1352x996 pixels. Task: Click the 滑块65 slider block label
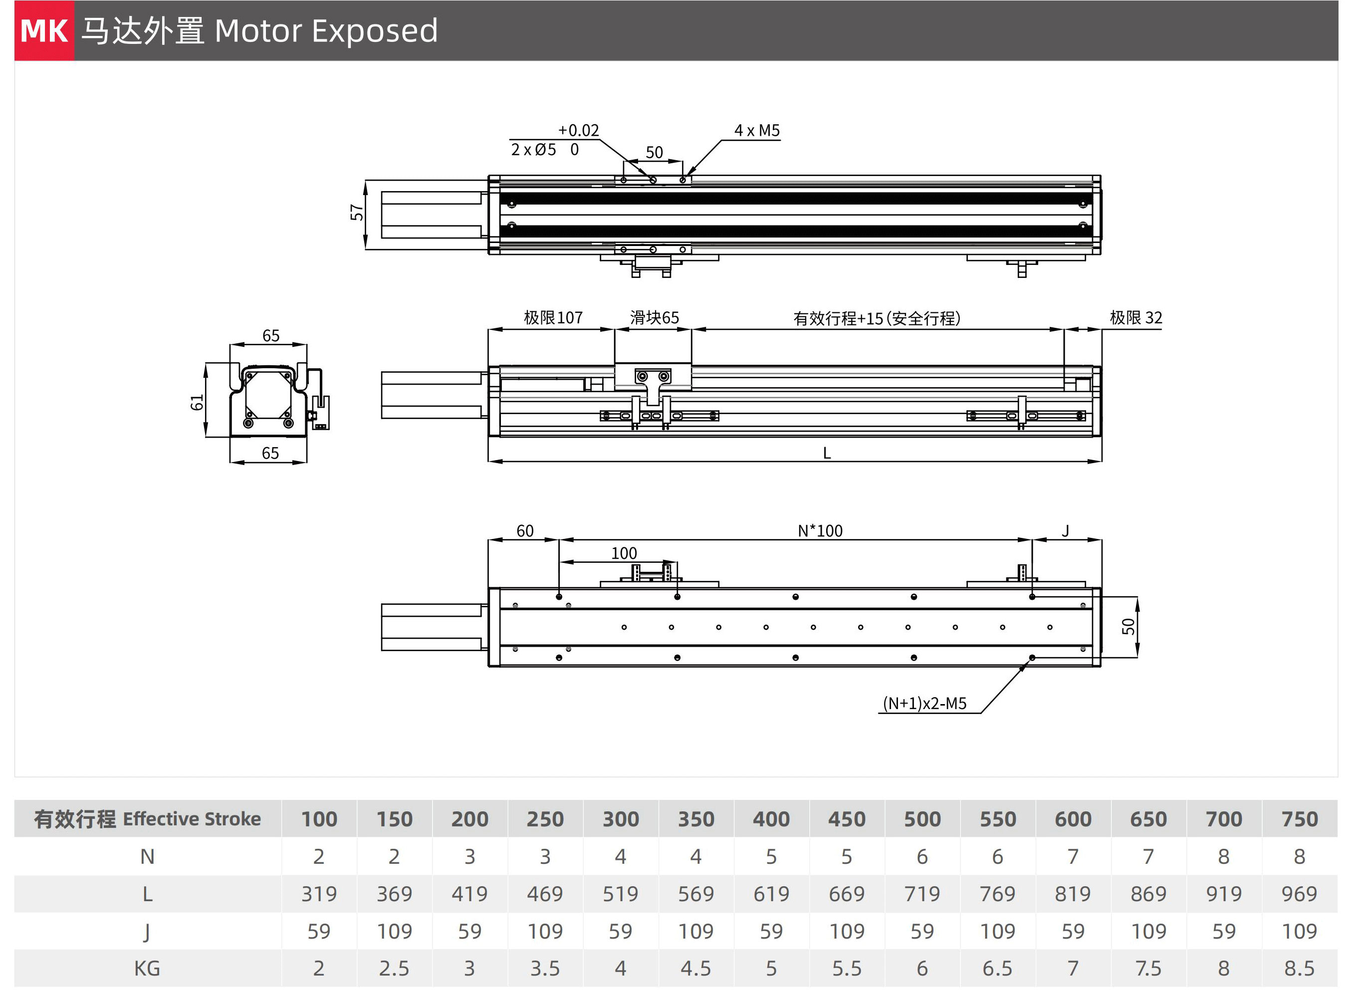(x=654, y=318)
